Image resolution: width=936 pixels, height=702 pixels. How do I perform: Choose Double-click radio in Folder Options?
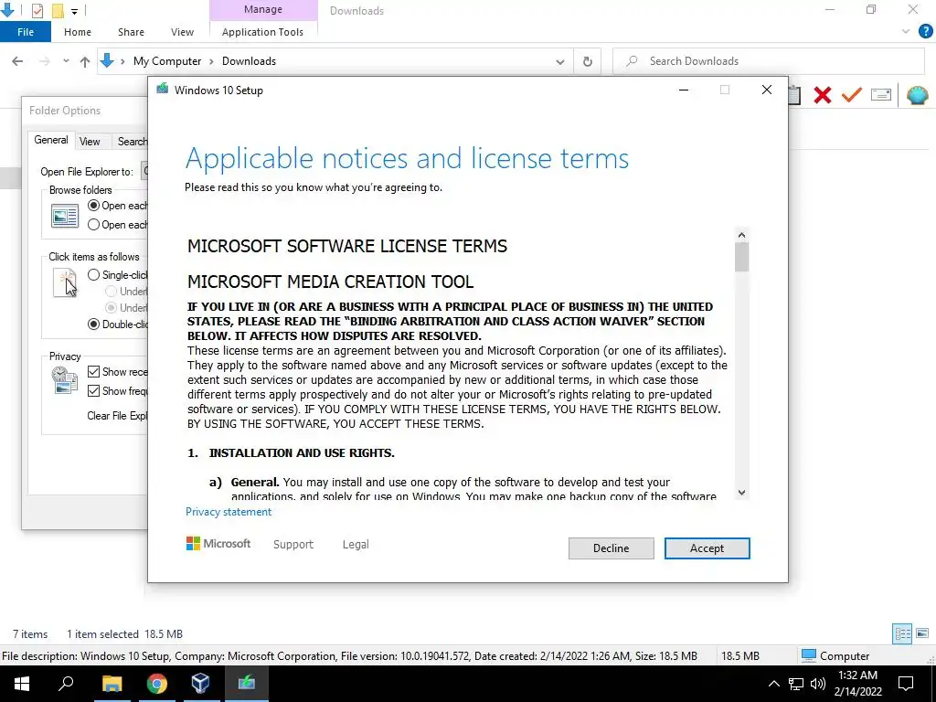click(93, 324)
